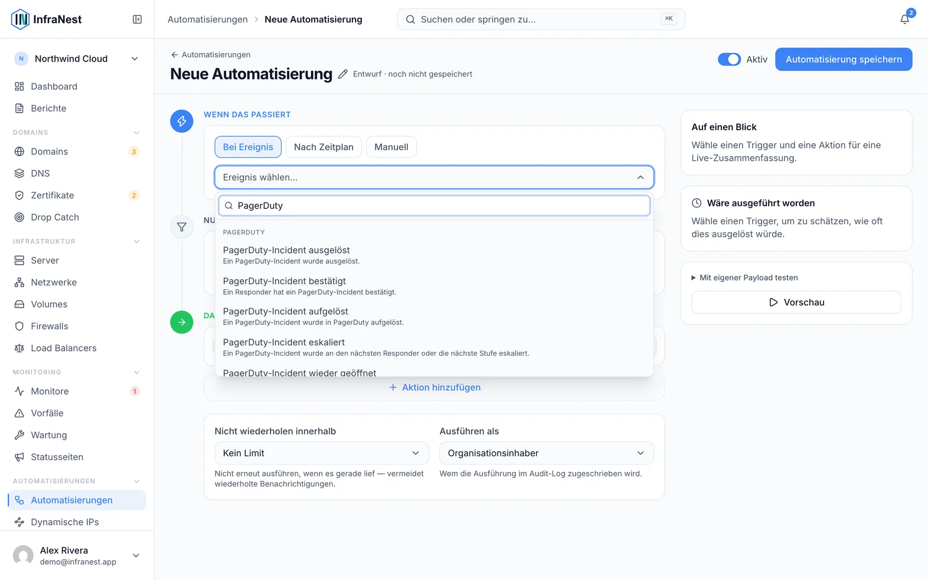This screenshot has height=580, width=928.
Task: Click Aktion hinzufügen
Action: click(x=434, y=388)
